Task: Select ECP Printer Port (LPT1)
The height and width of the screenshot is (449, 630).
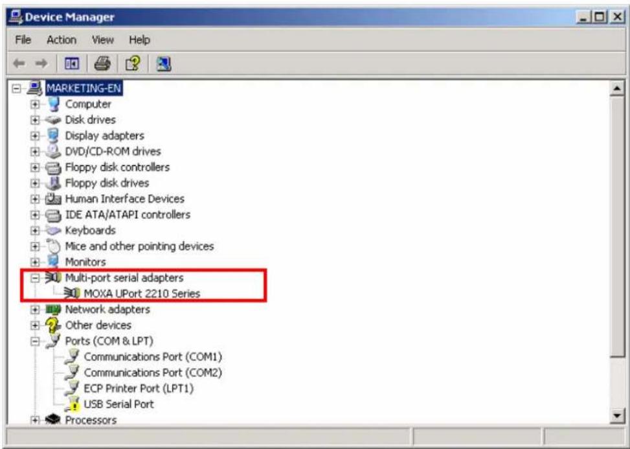Action: click(x=139, y=388)
